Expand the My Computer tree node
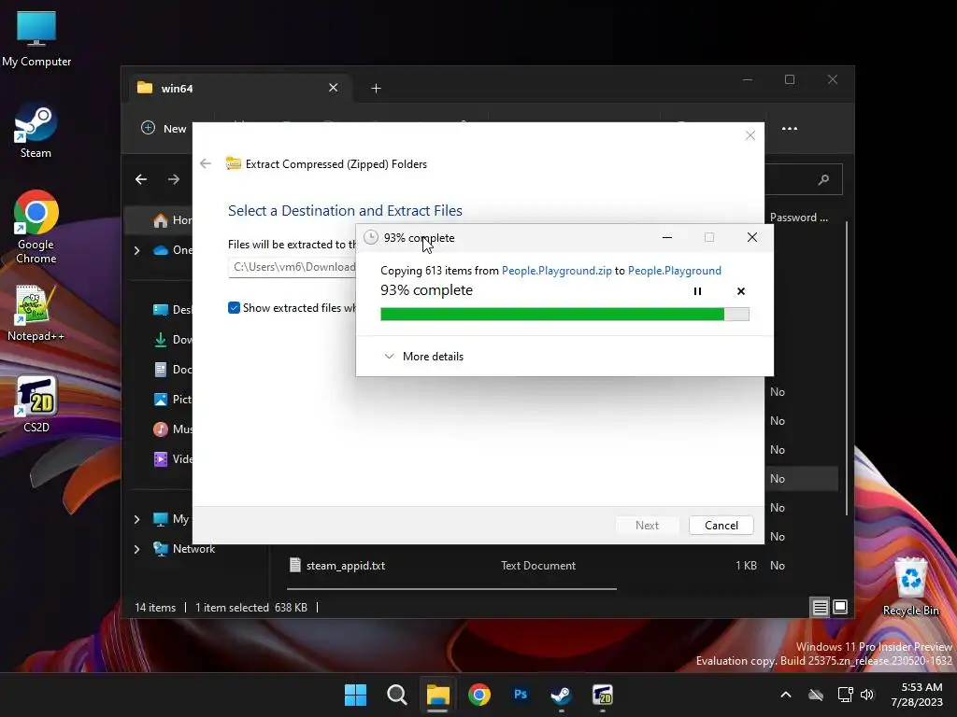Viewport: 957px width, 717px height. 136,519
